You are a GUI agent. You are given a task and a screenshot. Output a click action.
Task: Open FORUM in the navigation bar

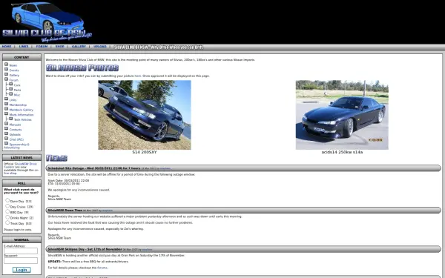(x=42, y=47)
